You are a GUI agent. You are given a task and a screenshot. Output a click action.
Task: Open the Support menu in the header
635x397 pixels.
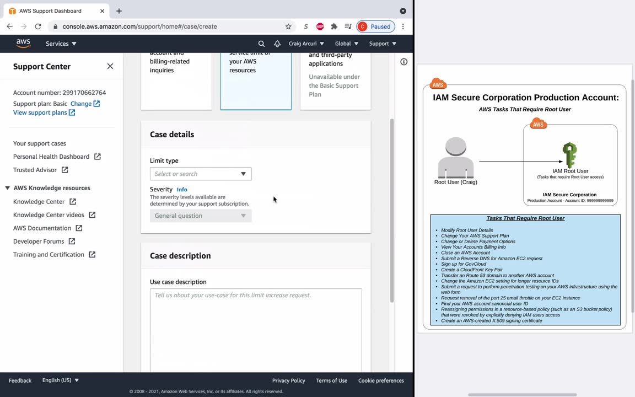click(x=383, y=44)
